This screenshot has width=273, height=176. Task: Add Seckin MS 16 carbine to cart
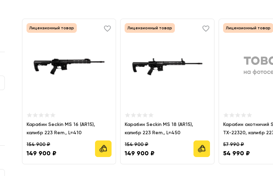click(103, 149)
